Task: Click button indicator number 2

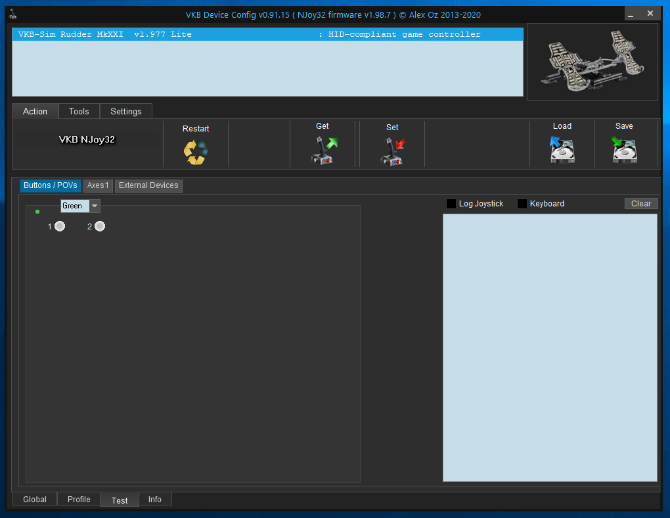Action: pos(100,226)
